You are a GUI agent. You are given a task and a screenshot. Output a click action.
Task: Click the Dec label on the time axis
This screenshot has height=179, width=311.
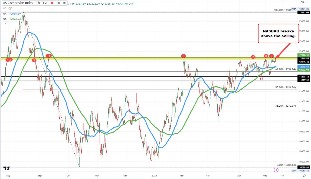coord(125,175)
